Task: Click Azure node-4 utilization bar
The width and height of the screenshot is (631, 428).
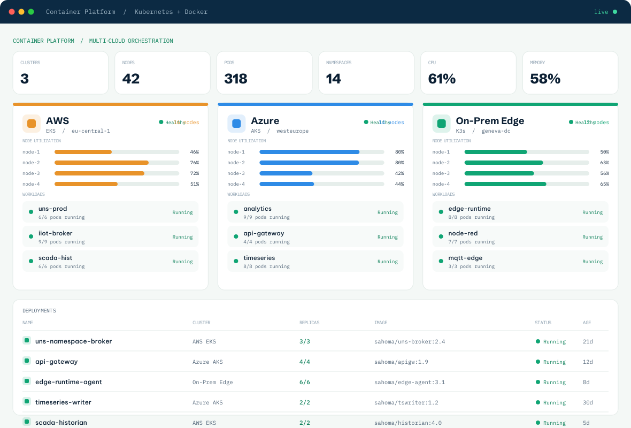Action: tap(321, 184)
